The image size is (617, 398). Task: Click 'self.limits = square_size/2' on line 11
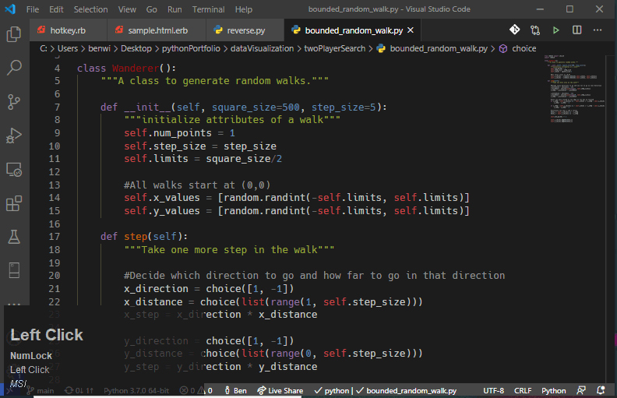coord(203,159)
